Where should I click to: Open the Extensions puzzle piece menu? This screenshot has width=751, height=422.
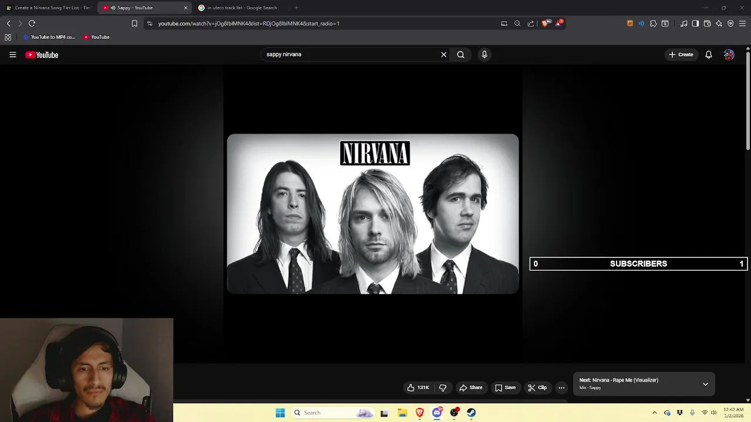pos(653,23)
